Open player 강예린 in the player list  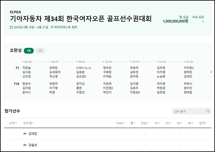pyautogui.click(x=33, y=134)
